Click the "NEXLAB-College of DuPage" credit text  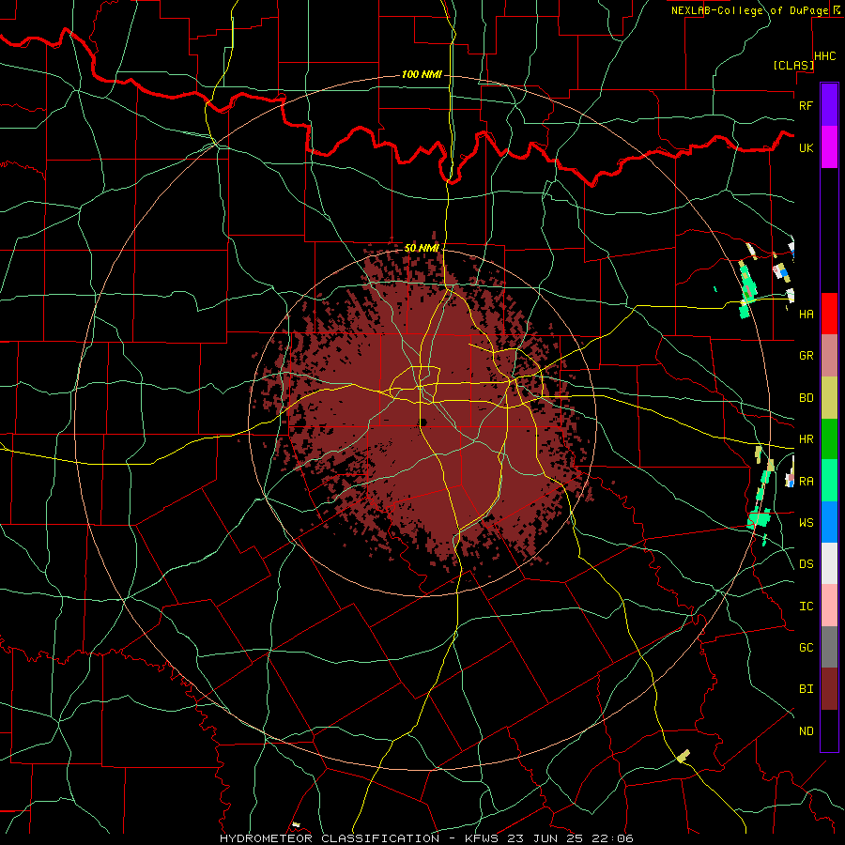[749, 10]
